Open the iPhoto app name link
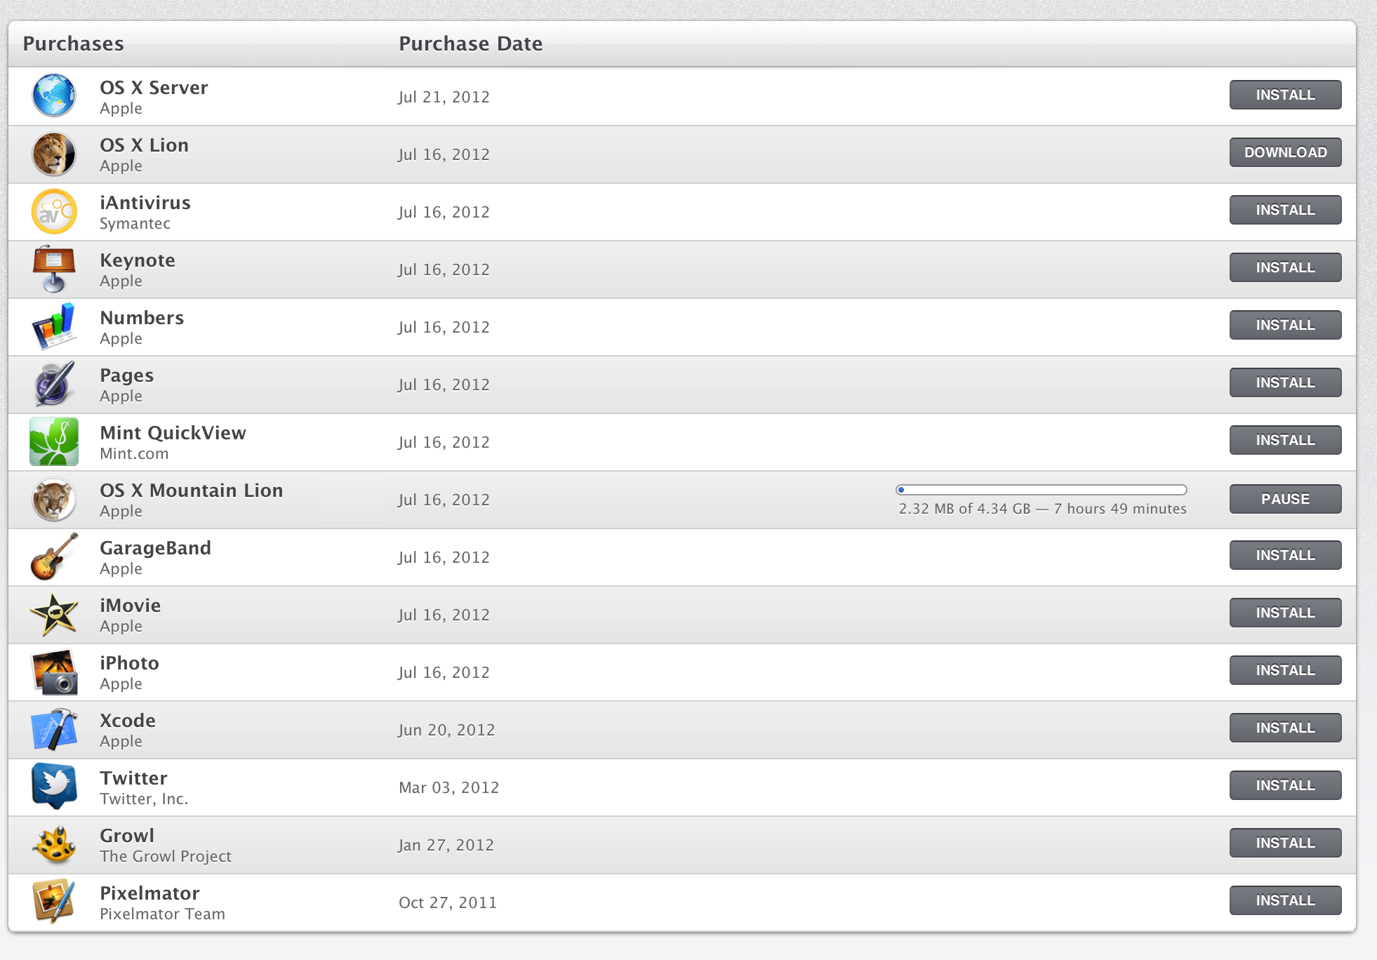The height and width of the screenshot is (960, 1377). [129, 663]
